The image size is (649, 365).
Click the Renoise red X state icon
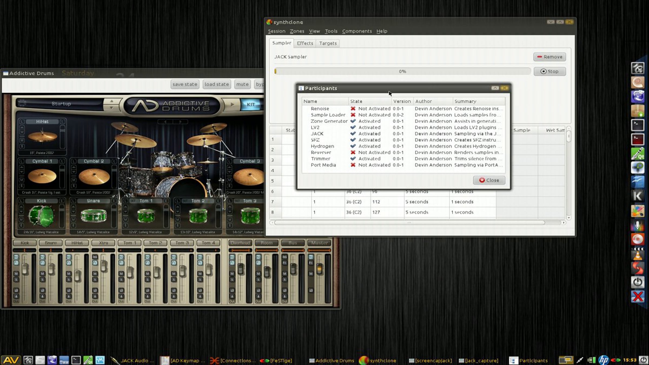(353, 108)
